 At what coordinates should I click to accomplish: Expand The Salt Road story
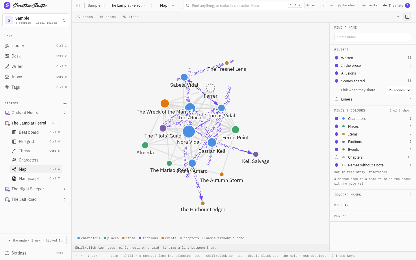pyautogui.click(x=65, y=199)
